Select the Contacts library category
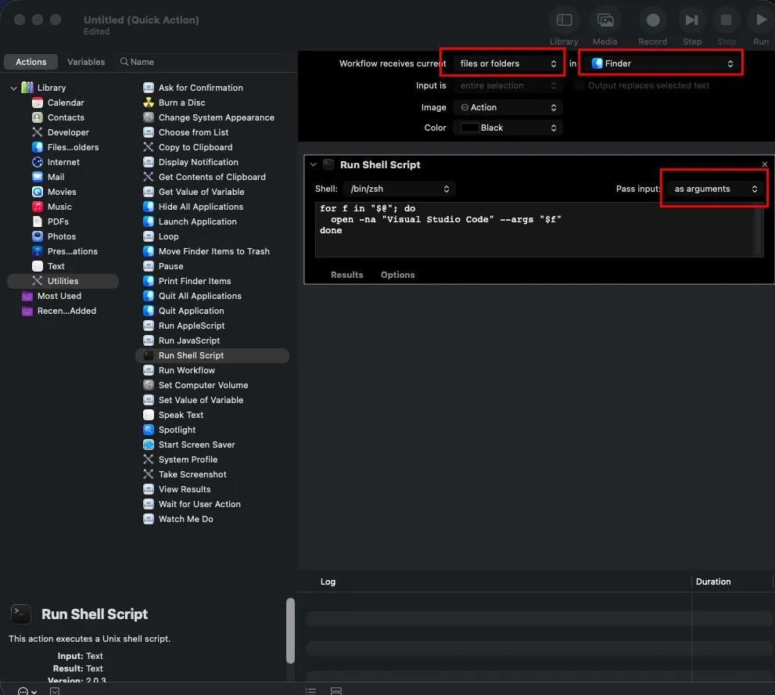Screen dimensions: 775x695 coord(65,117)
